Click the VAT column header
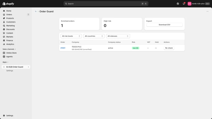212x119 pixels. coord(149,42)
